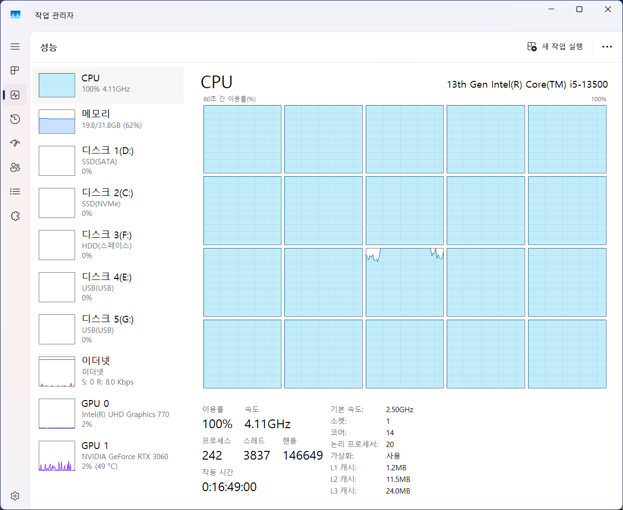623x510 pixels.
Task: Open the Startup apps page icon
Action: 15,143
